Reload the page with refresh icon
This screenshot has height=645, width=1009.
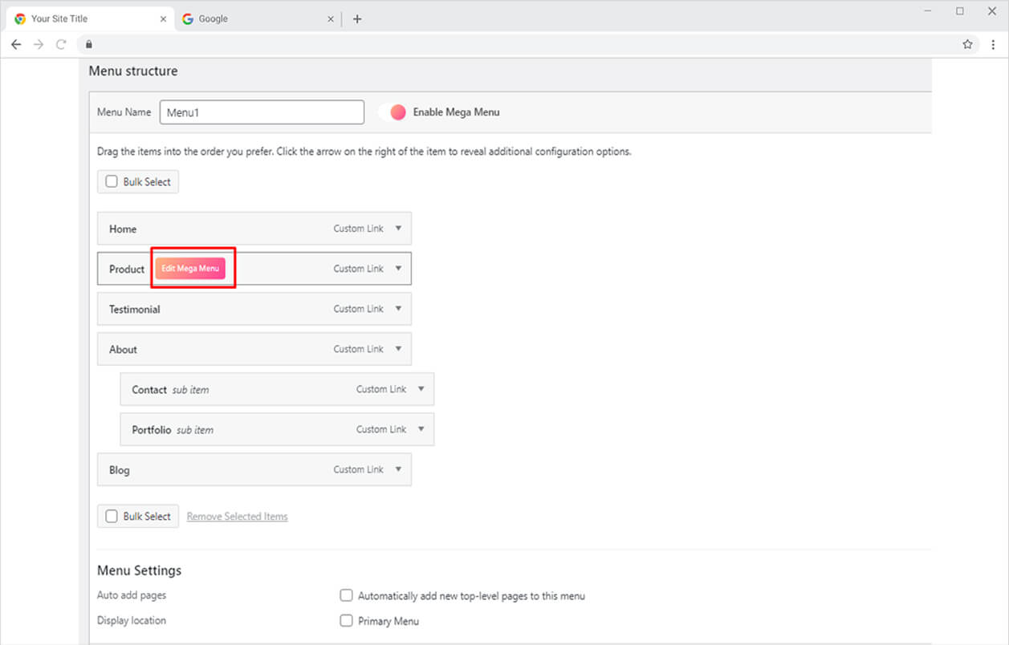pos(61,44)
